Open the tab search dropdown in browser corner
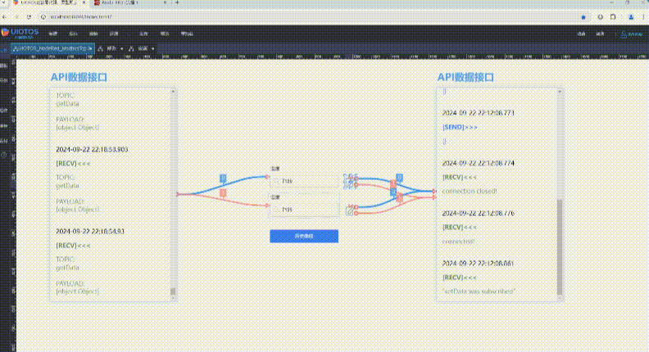 5,2
